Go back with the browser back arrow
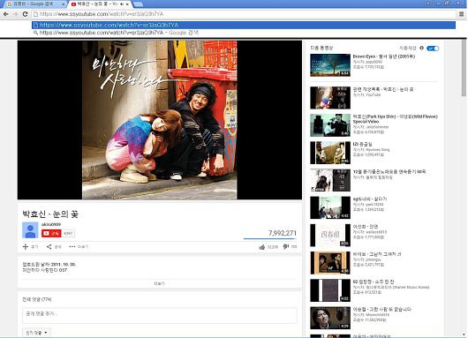This screenshot has width=468, height=338. point(5,14)
